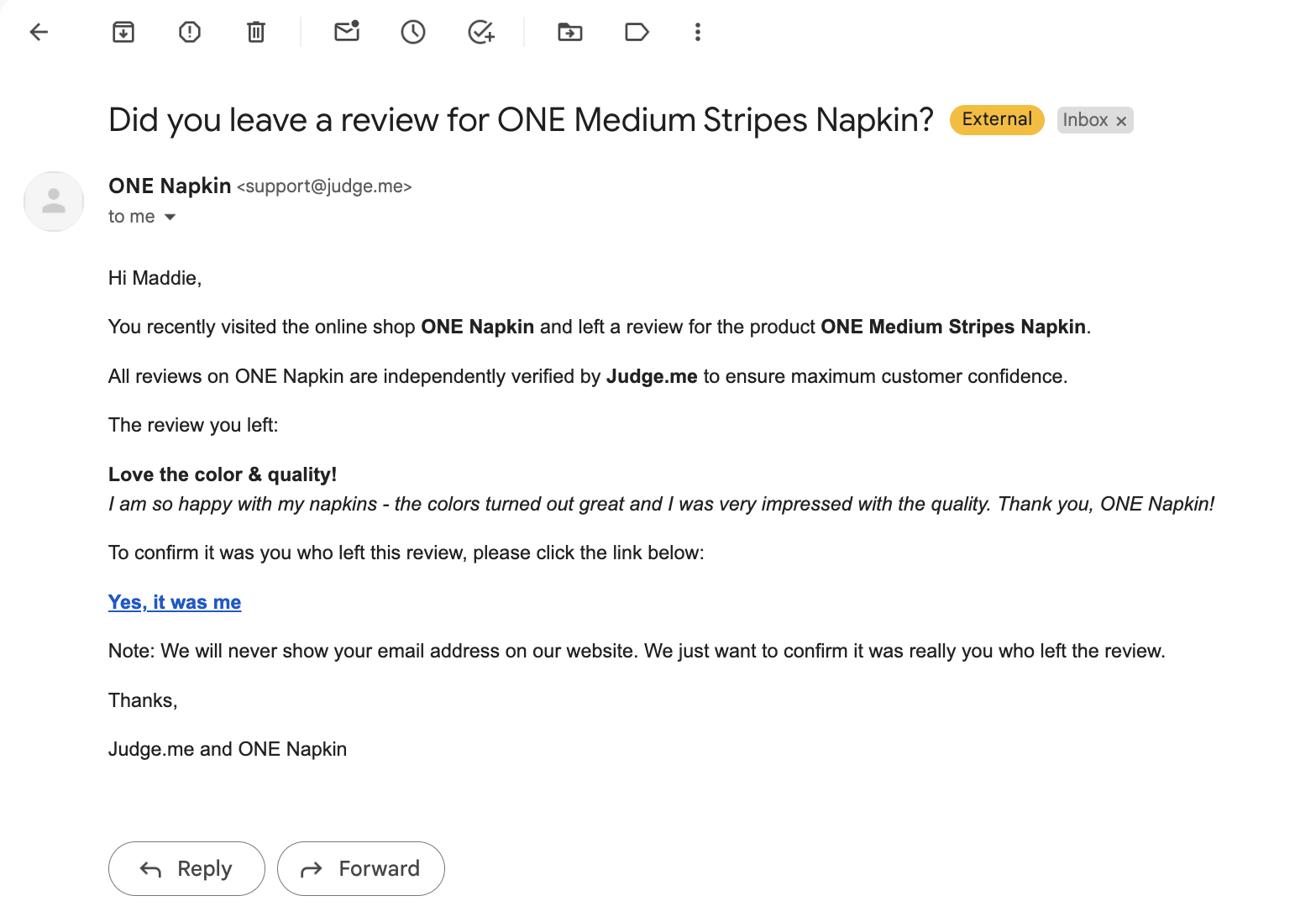
Task: Go back to the inbox list
Action: click(x=39, y=33)
